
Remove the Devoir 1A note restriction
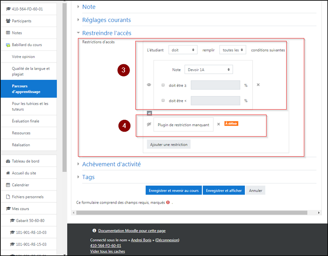pyautogui.click(x=258, y=85)
